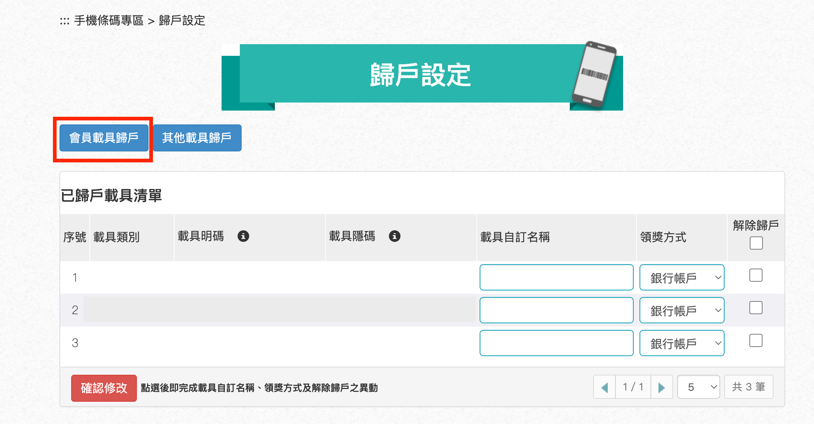814x424 pixels.
Task: Click the phone barcode banner image
Action: [422, 76]
